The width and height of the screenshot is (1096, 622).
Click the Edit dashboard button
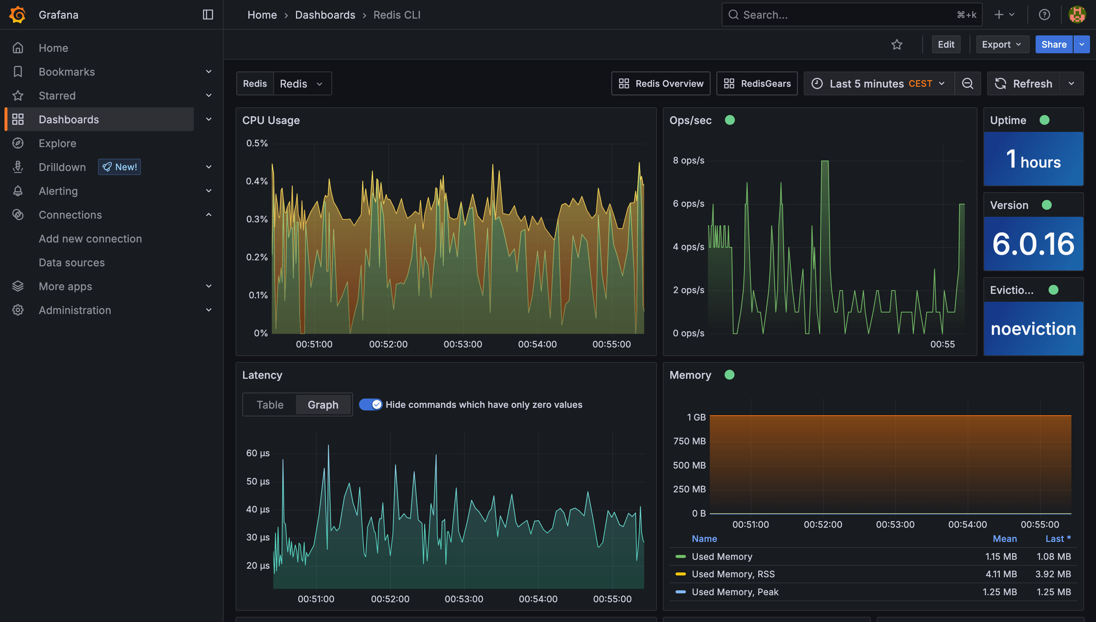946,44
